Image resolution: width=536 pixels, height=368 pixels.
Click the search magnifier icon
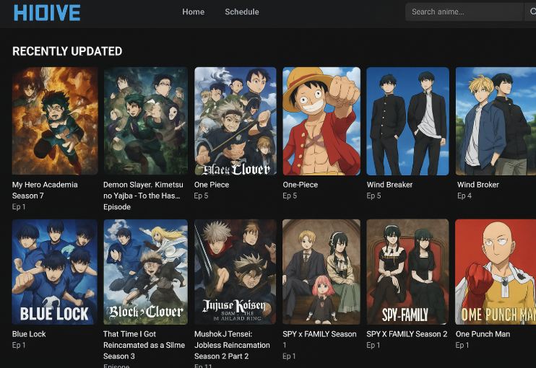click(532, 12)
